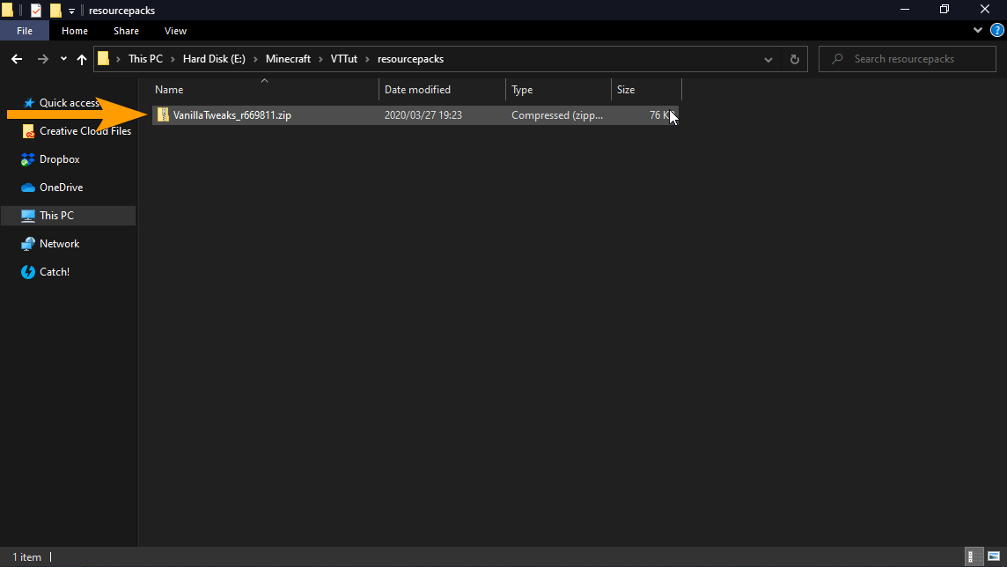1007x567 pixels.
Task: Open Quick access in the sidebar
Action: coord(70,103)
